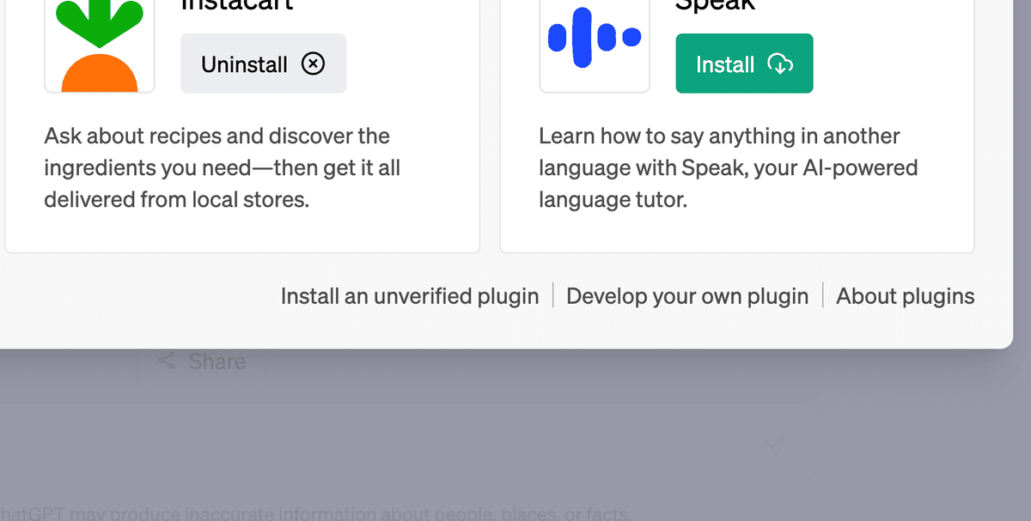Install the Speak plugin
1031x521 pixels.
(x=744, y=64)
